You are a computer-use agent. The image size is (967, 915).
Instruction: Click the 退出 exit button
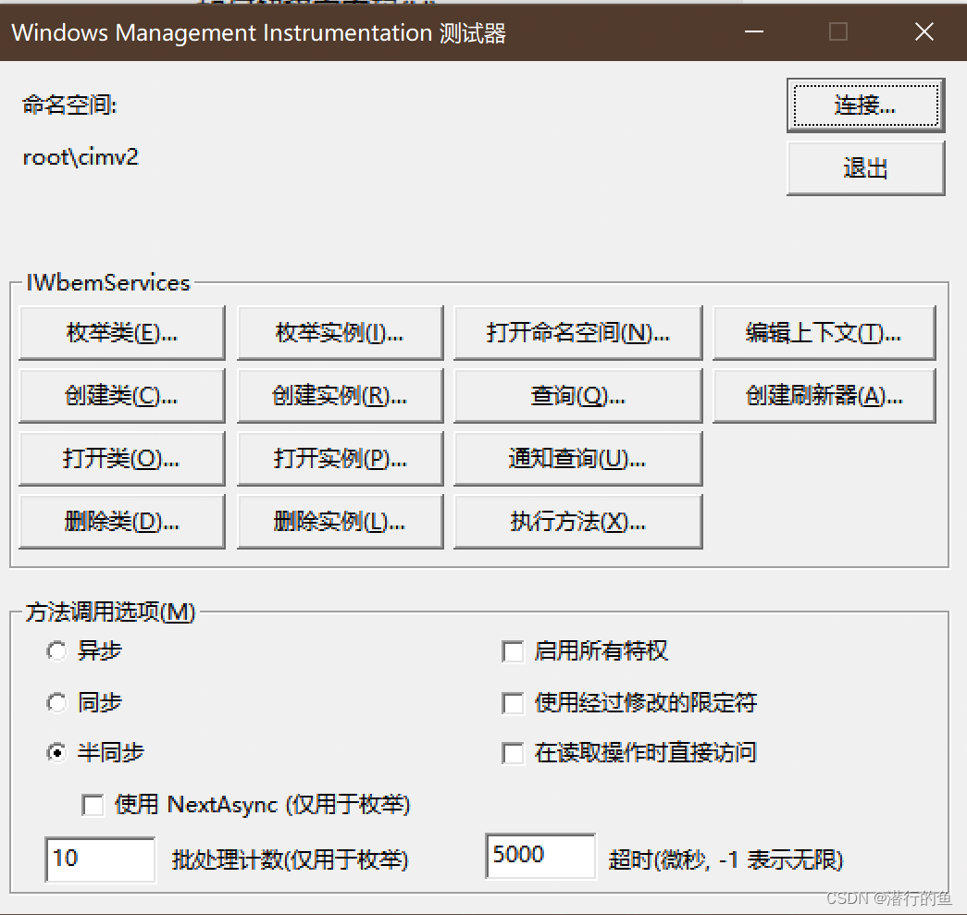point(865,168)
